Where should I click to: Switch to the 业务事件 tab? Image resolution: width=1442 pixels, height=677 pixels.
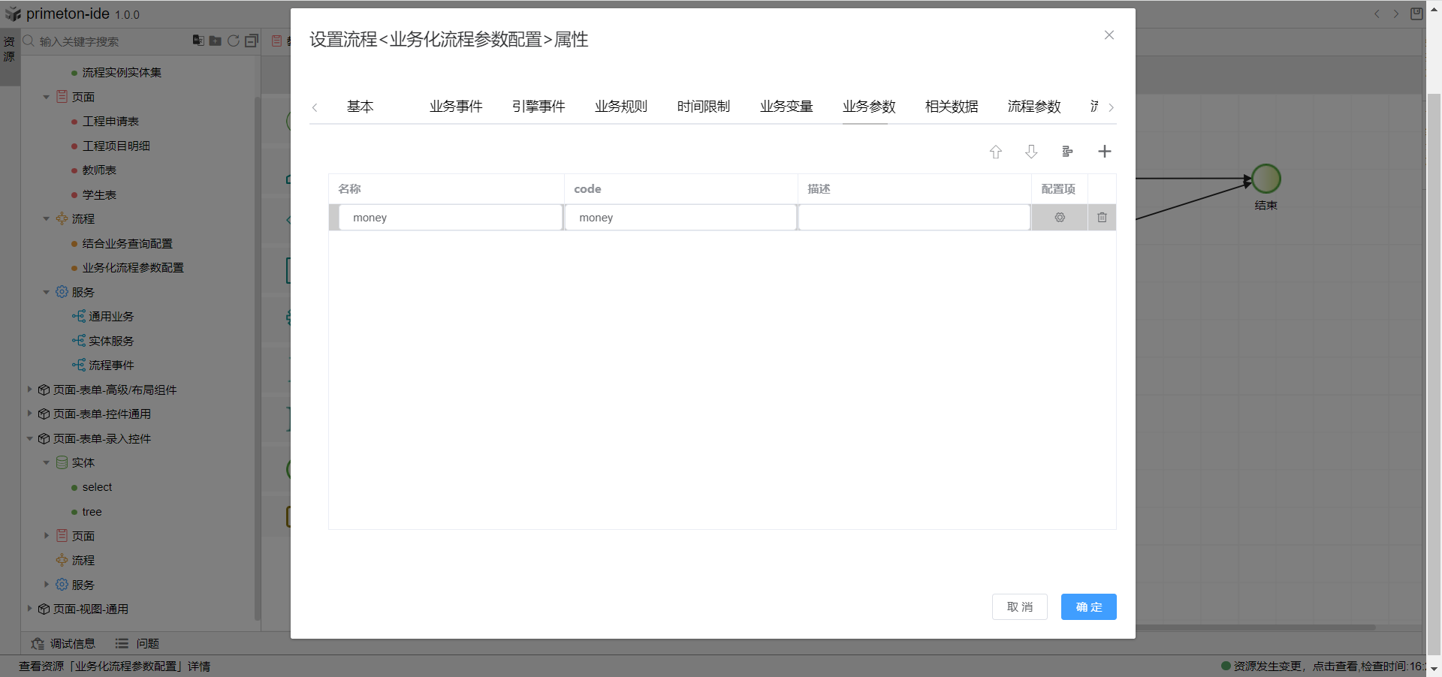(x=456, y=107)
